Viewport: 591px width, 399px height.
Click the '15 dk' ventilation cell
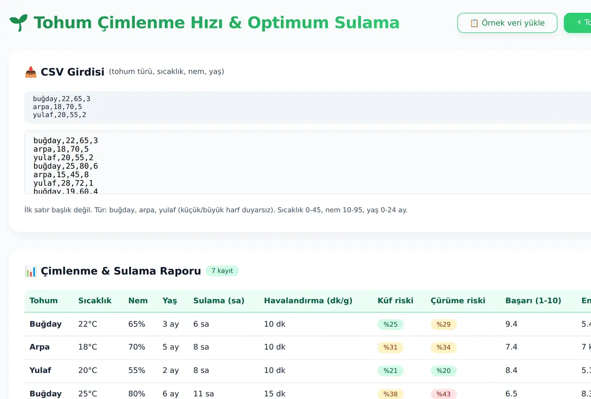coord(275,394)
